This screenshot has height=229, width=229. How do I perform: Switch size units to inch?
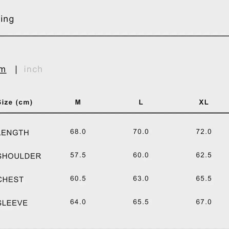33,69
